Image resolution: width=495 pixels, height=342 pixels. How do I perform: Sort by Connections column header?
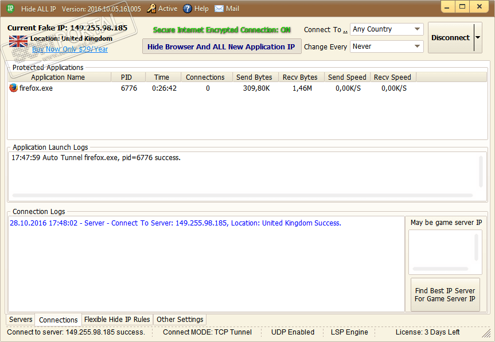tap(207, 77)
